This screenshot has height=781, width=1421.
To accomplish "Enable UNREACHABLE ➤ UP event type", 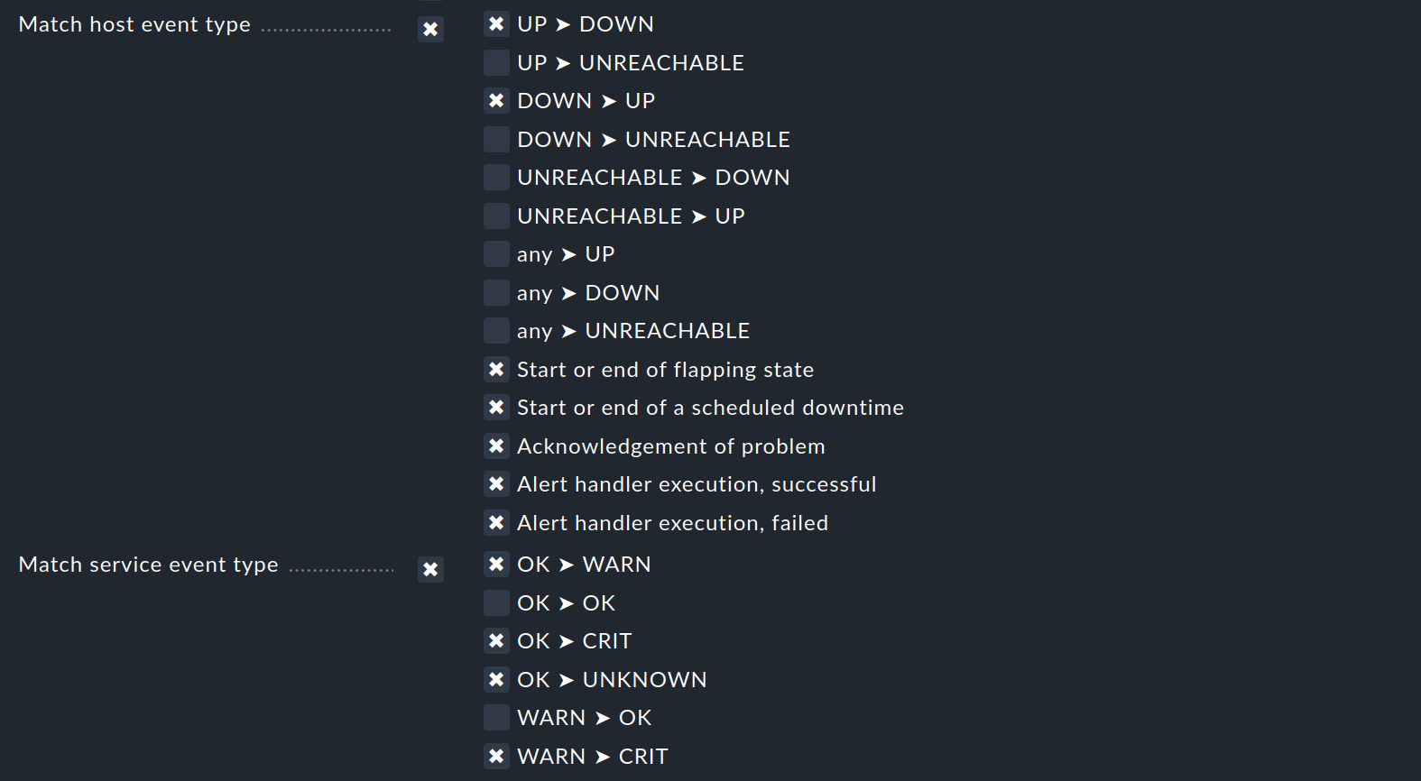I will point(497,216).
